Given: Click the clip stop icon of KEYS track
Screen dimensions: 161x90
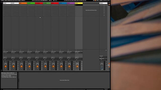Looking at the screenshot, I should (x=68, y=50).
